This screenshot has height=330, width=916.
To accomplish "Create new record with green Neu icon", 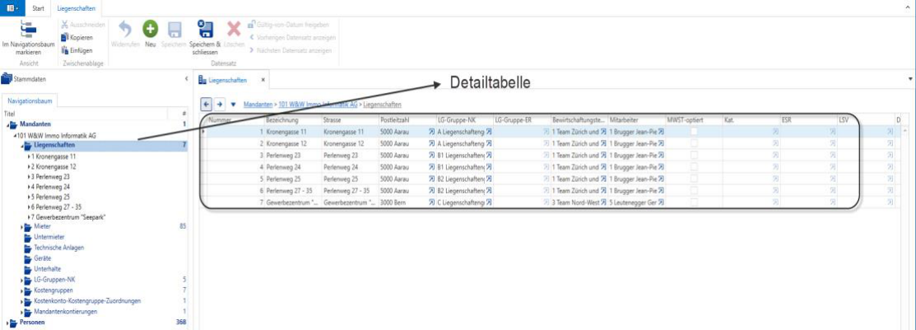I will pyautogui.click(x=150, y=29).
